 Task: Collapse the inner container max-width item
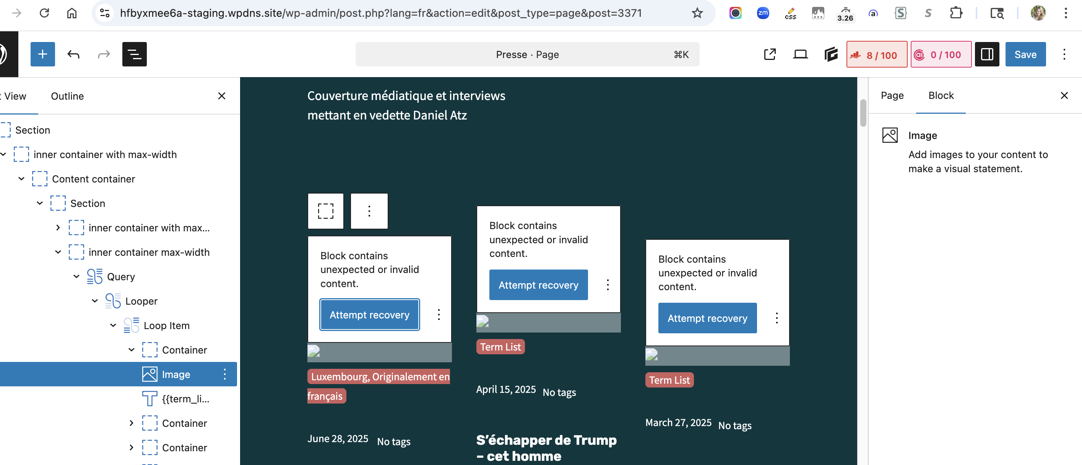58,252
